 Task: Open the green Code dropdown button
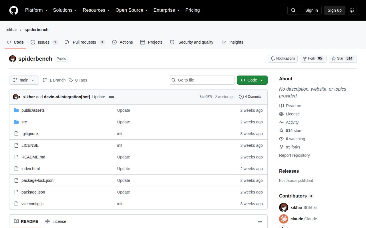tap(252, 80)
